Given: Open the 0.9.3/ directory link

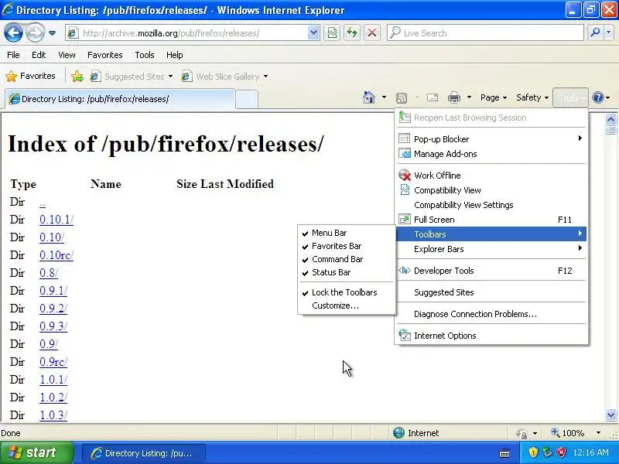Looking at the screenshot, I should click(x=53, y=326).
